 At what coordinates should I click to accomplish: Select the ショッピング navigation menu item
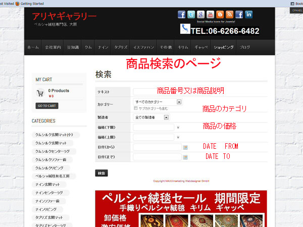(x=224, y=47)
